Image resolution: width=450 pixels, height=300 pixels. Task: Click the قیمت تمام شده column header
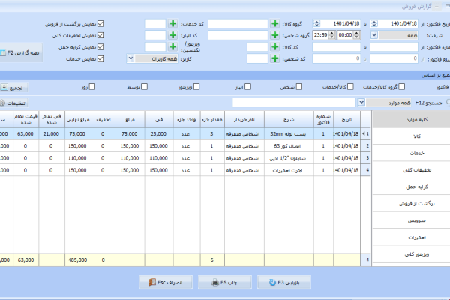25,120
